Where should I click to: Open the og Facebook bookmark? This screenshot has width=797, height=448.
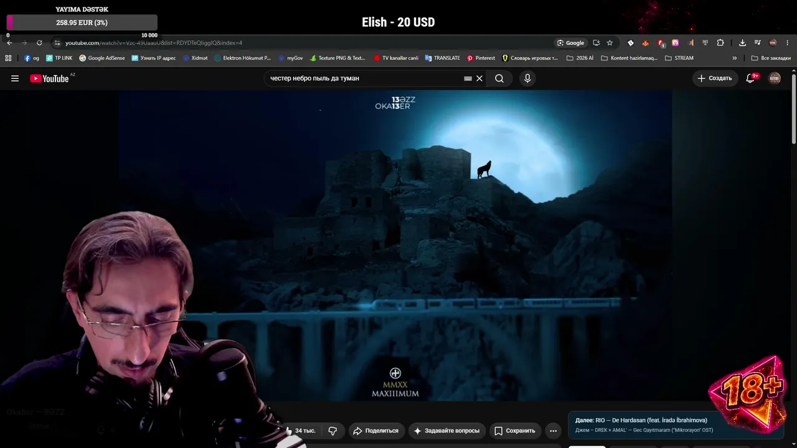click(32, 58)
